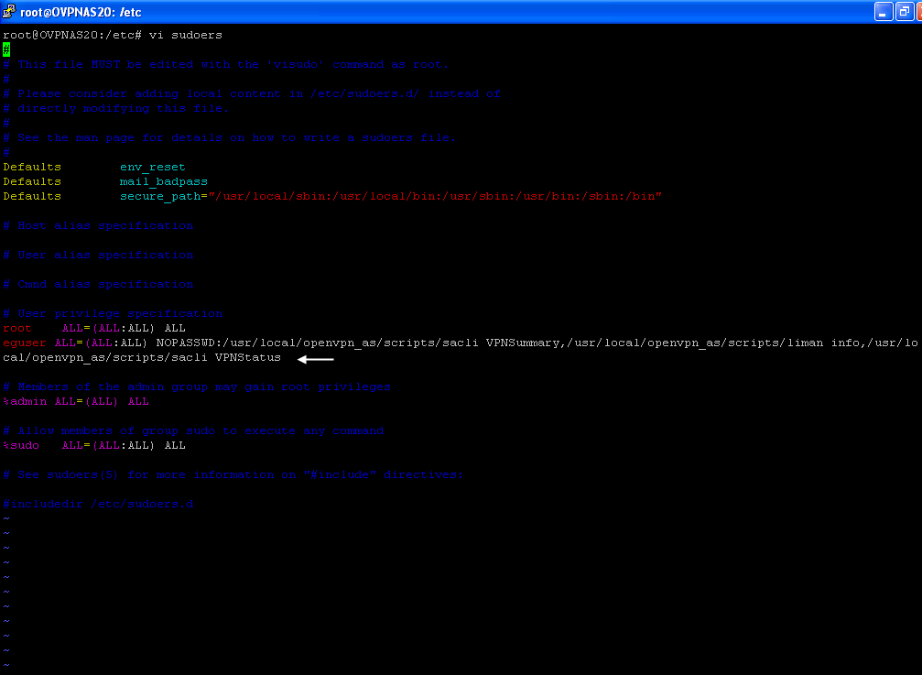Click the 'Allow members of group sudo' comment

coord(193,431)
